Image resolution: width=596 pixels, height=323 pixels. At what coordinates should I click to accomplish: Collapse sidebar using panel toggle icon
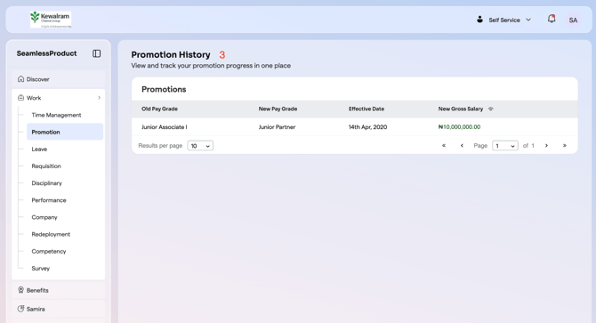point(97,53)
